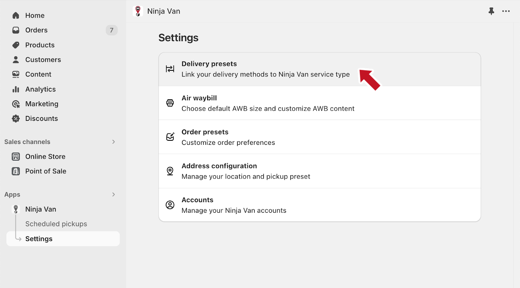
Task: Click the Products tag icon
Action: coord(16,45)
